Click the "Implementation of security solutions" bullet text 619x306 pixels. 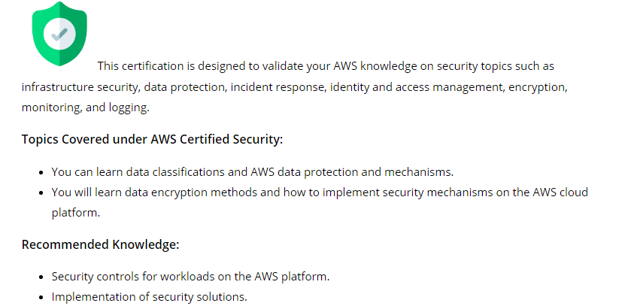[149, 297]
